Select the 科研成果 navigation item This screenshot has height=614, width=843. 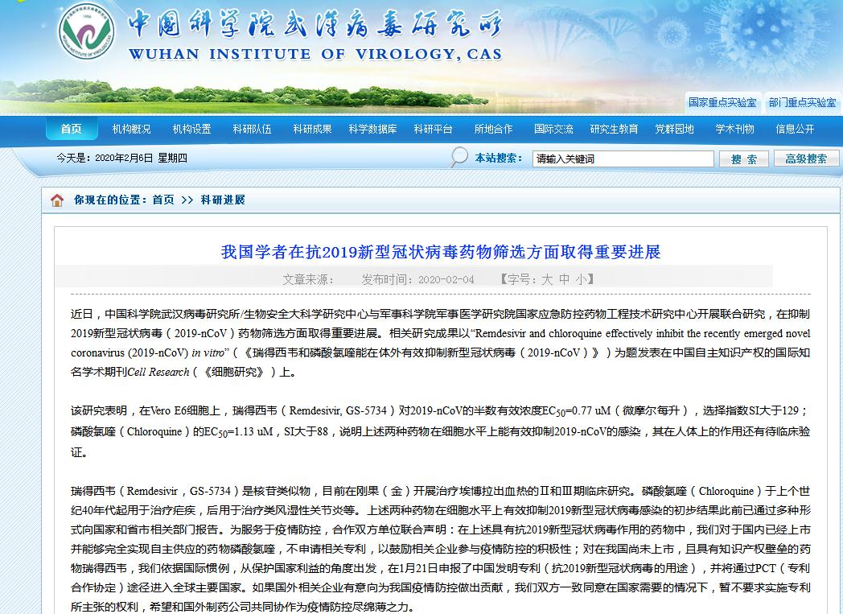[312, 130]
